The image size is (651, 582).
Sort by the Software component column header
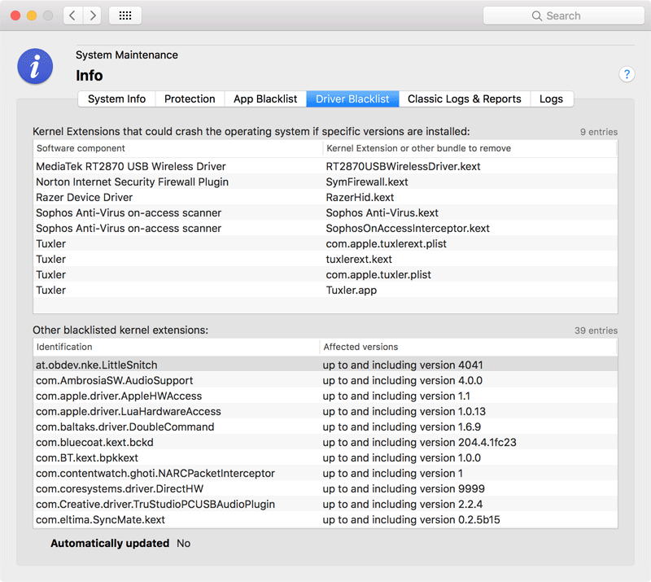[177, 148]
